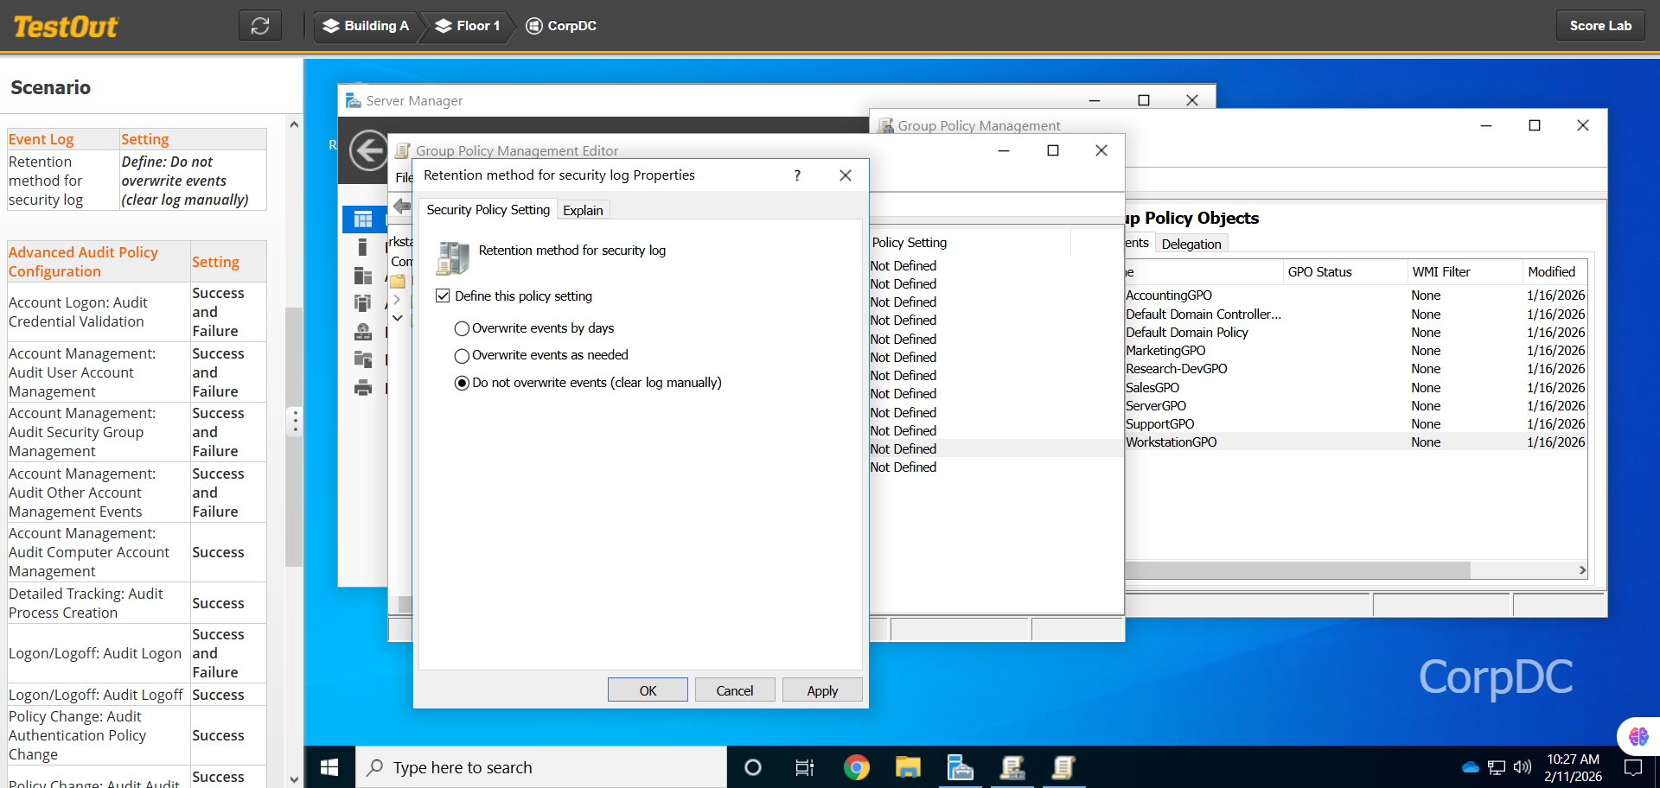
Task: Click OK in the properties dialog
Action: tap(648, 690)
